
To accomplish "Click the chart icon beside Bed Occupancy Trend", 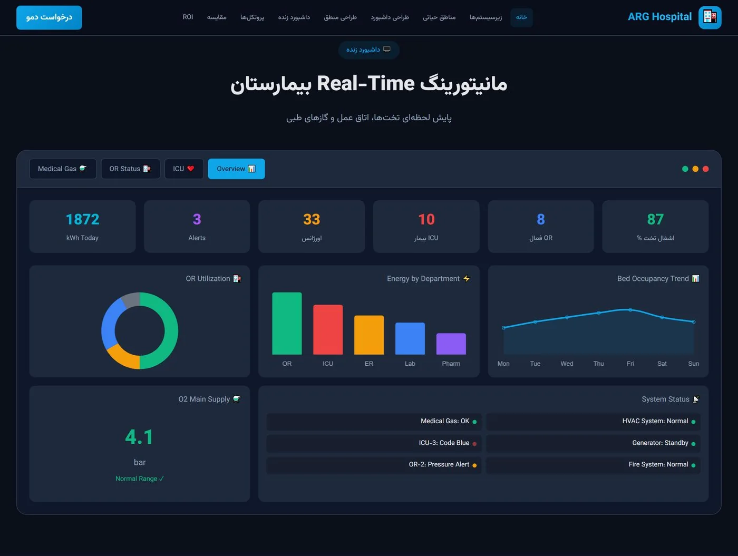I will coord(696,278).
